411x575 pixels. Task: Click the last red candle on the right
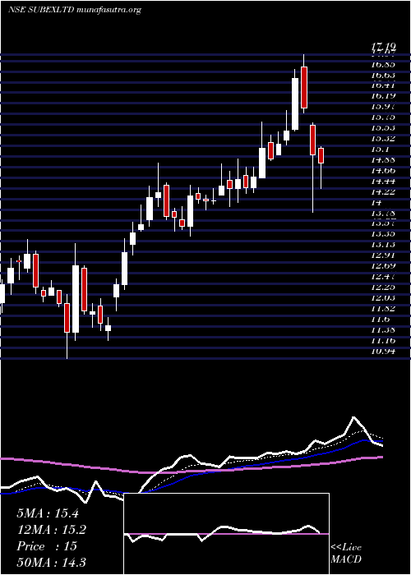click(321, 155)
